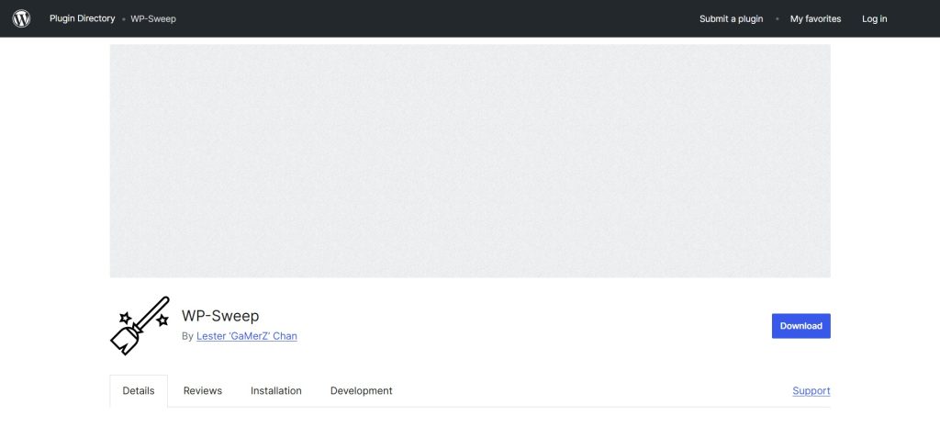Click the dot between Submit and My favorites
The width and height of the screenshot is (940, 438).
coord(777,19)
